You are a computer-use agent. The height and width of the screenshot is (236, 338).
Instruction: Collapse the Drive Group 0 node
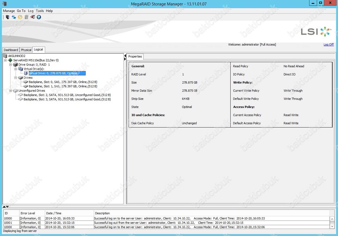(11, 65)
